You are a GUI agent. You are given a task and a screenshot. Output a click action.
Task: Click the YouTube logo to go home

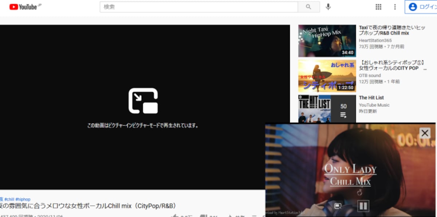[x=25, y=7]
